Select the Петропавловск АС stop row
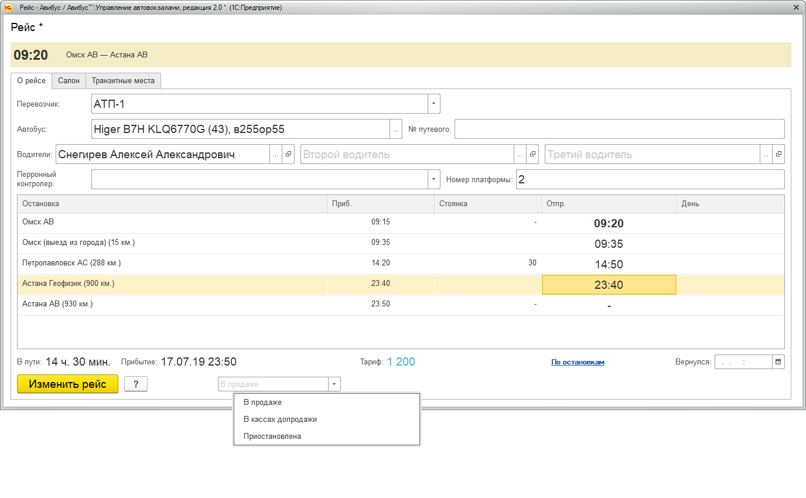The image size is (806, 498). (x=71, y=263)
